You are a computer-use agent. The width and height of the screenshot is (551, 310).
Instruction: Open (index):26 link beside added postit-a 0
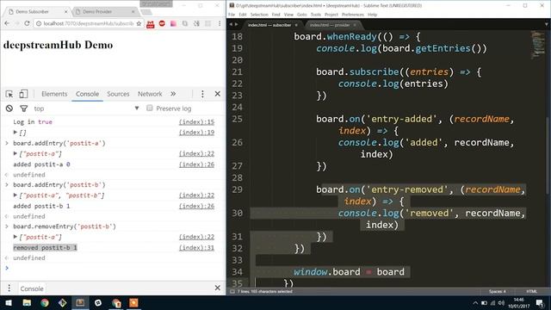(x=196, y=164)
